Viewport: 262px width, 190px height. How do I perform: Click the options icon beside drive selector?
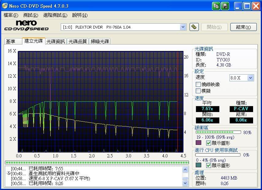[x=194, y=27]
